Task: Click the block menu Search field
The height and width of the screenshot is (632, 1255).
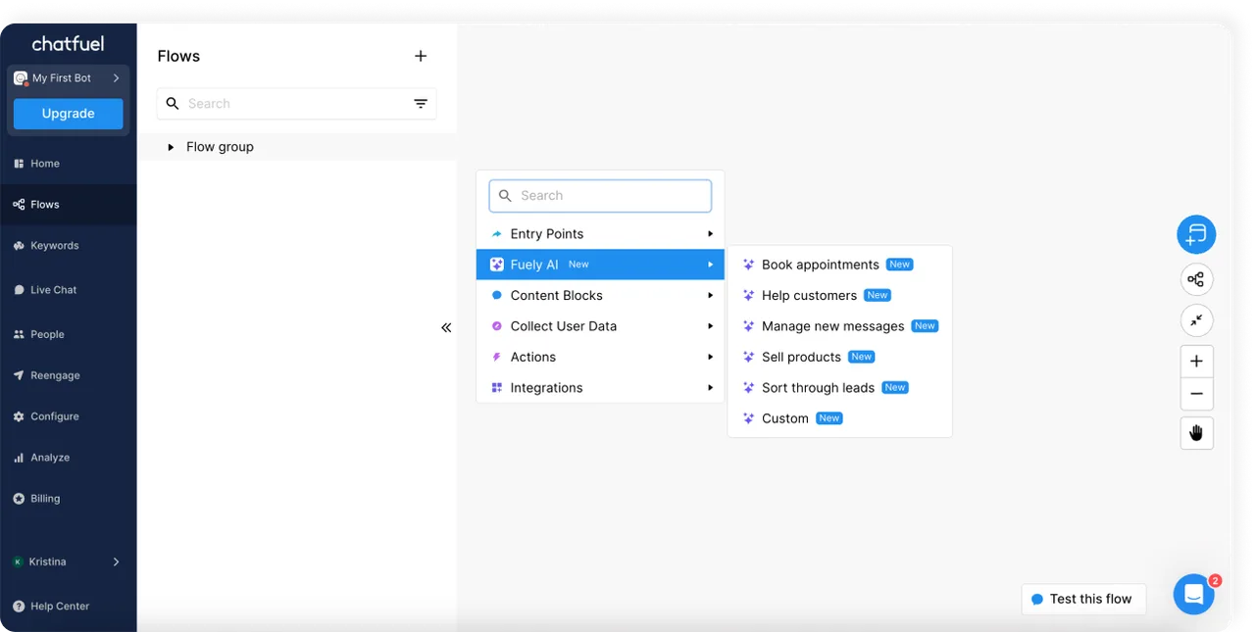Action: 600,196
